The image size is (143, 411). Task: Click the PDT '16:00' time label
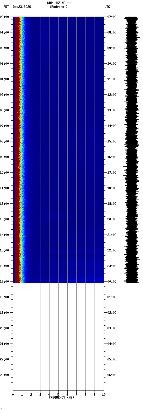click(x=4, y=266)
